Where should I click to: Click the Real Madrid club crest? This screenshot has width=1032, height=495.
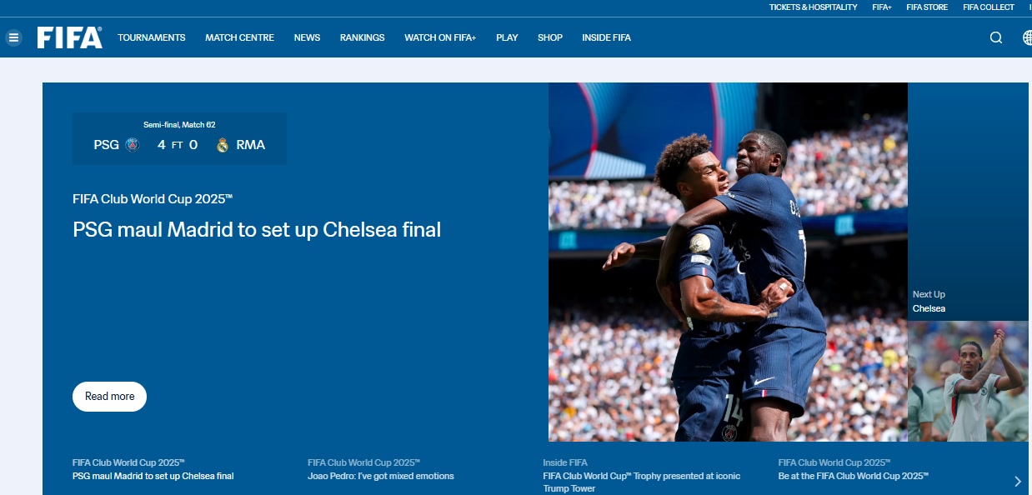coord(223,145)
